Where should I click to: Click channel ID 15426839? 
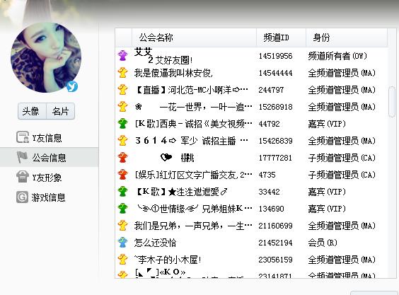coord(275,141)
